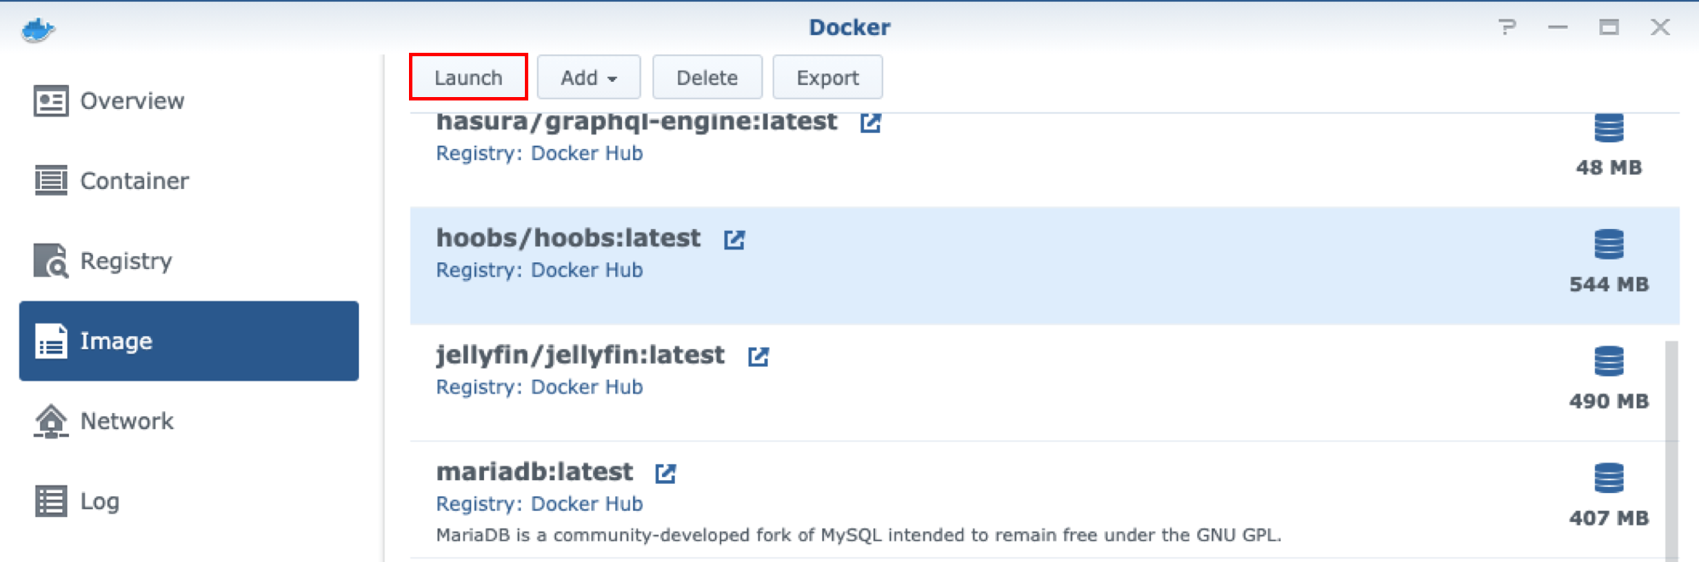This screenshot has height=562, width=1699.
Task: Click the 544 MB size value
Action: pos(1609,284)
